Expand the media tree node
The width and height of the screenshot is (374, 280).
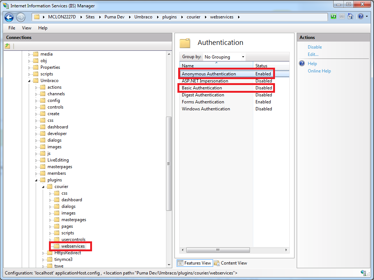pyautogui.click(x=29, y=54)
